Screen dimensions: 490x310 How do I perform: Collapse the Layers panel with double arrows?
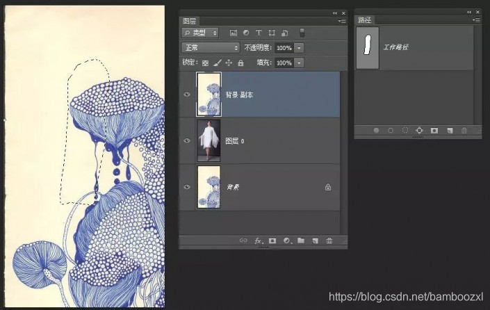tap(335, 13)
